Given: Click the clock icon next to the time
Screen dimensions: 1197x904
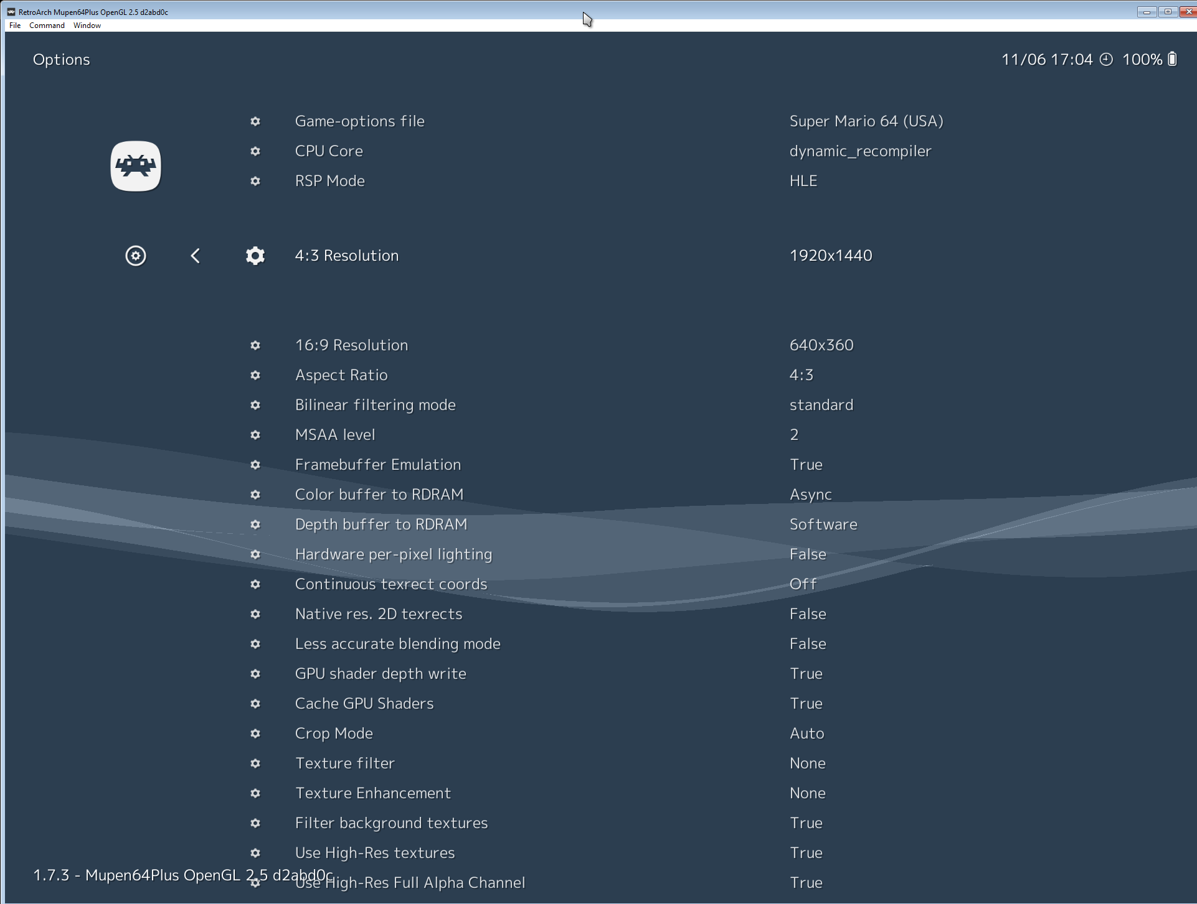Looking at the screenshot, I should tap(1106, 59).
